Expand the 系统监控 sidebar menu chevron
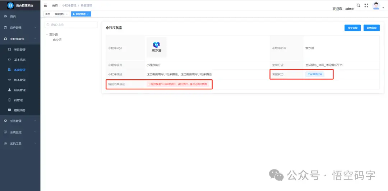 pyautogui.click(x=35, y=132)
